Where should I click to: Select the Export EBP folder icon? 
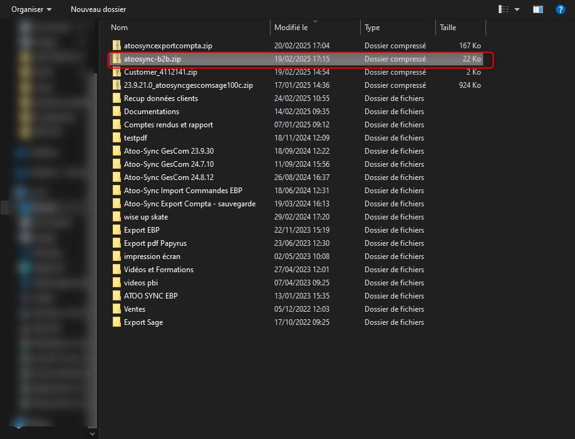(117, 230)
